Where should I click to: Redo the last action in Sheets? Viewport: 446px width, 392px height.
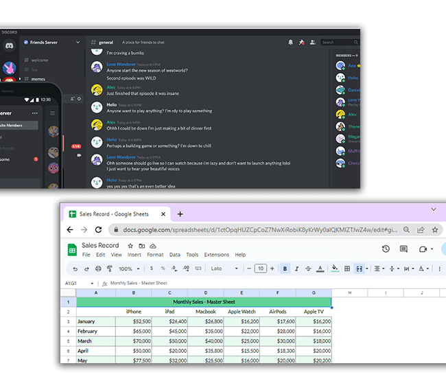[x=86, y=268]
